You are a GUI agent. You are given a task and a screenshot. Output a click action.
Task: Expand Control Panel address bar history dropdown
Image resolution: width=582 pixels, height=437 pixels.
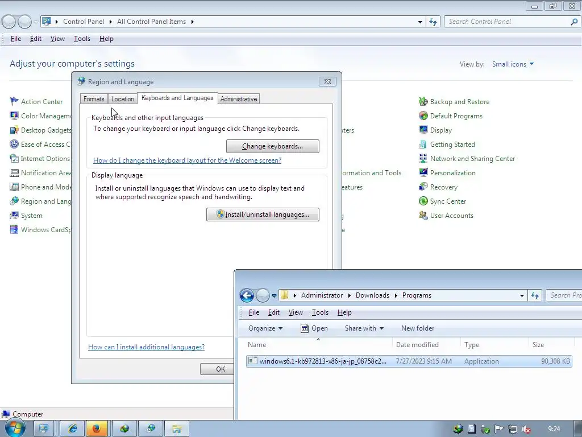[x=420, y=22]
